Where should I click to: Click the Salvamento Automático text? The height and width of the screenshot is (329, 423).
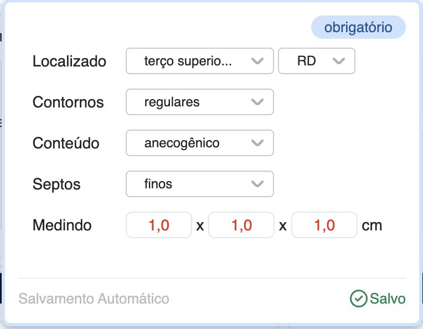tap(94, 299)
